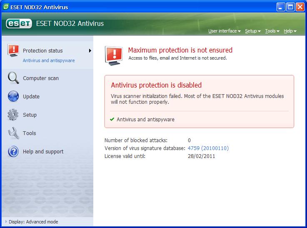Open Computer scan section
The height and width of the screenshot is (228, 307).
tap(41, 78)
